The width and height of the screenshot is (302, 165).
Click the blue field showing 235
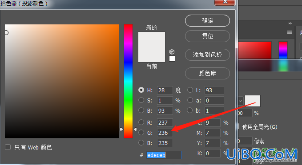click(x=165, y=143)
